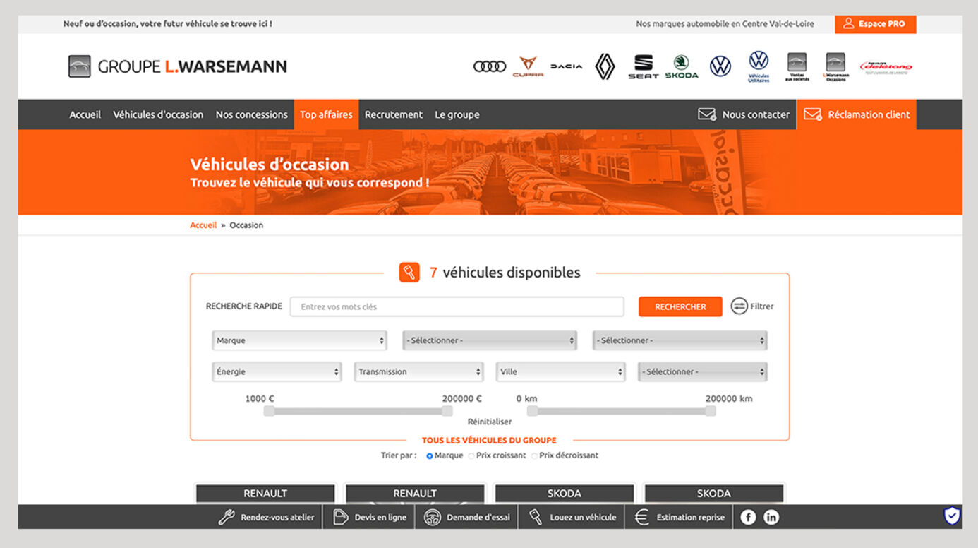The height and width of the screenshot is (548, 978).
Task: Click Volkswagen Véhicules Utilitaires logo
Action: tap(759, 66)
